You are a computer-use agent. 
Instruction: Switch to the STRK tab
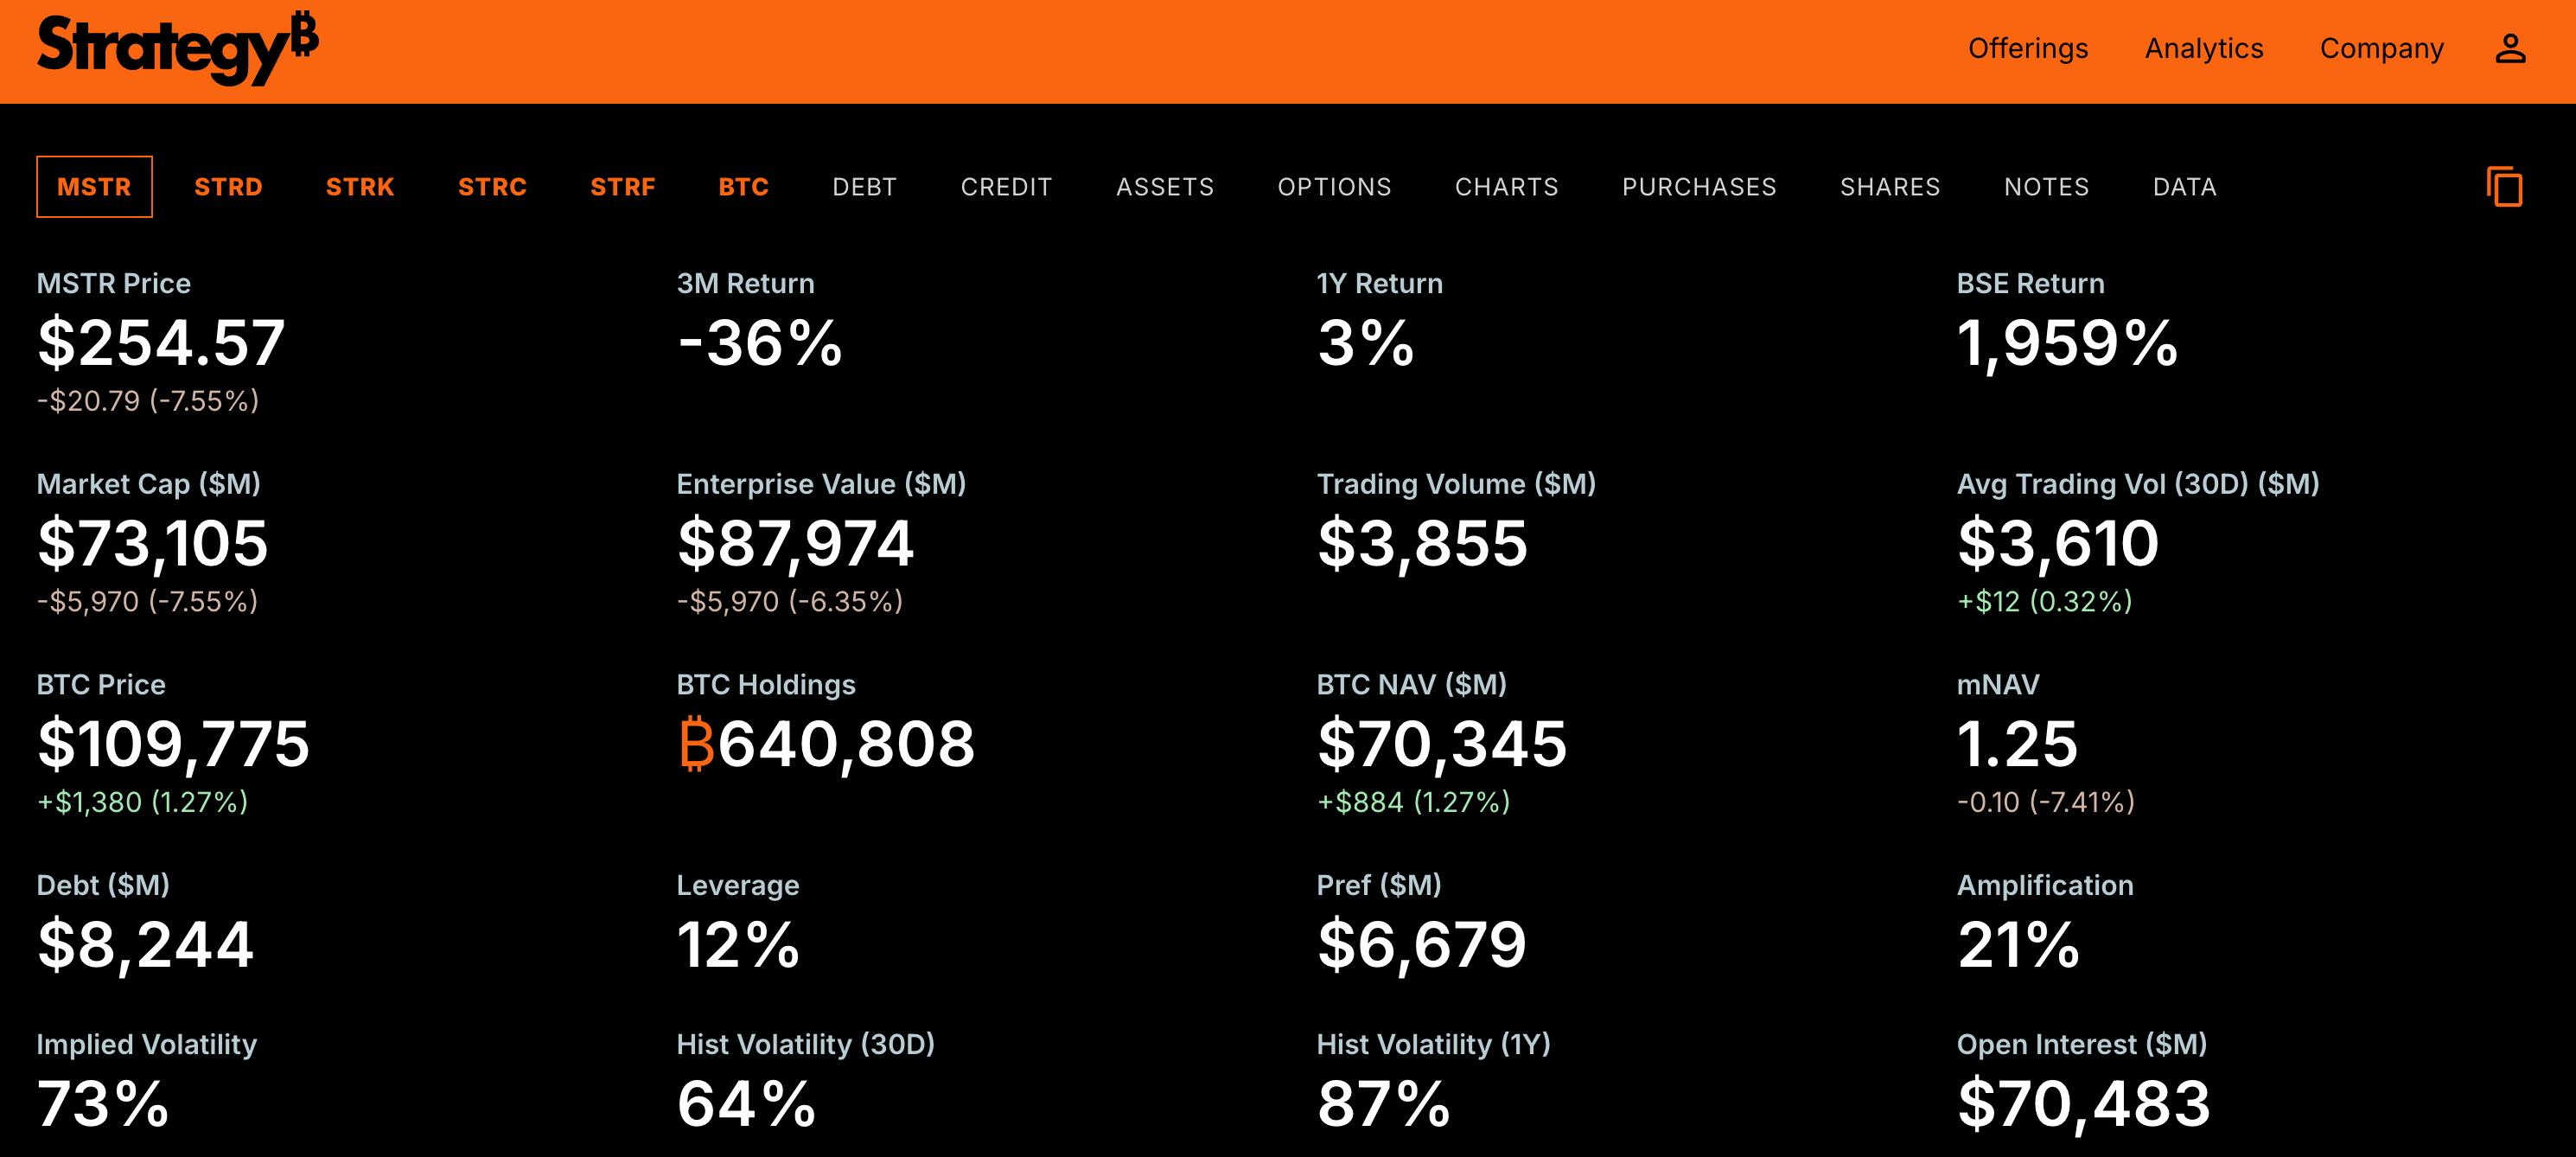pos(360,186)
